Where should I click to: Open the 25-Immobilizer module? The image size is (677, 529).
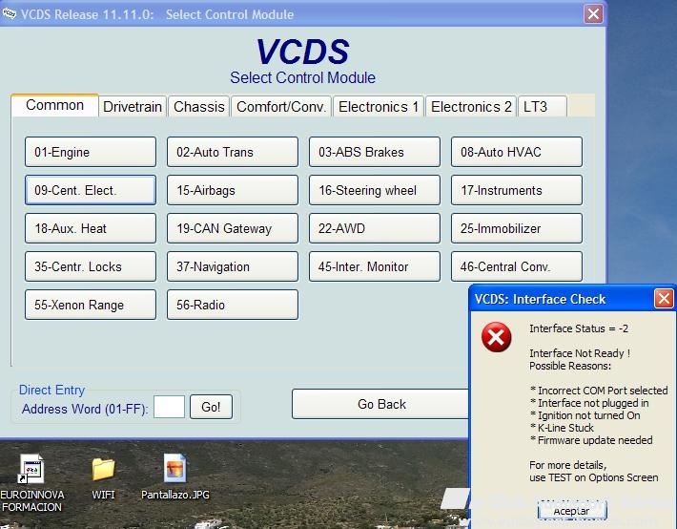tap(517, 228)
